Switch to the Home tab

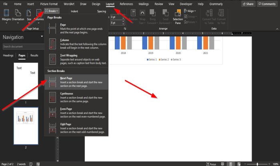(x=18, y=4)
